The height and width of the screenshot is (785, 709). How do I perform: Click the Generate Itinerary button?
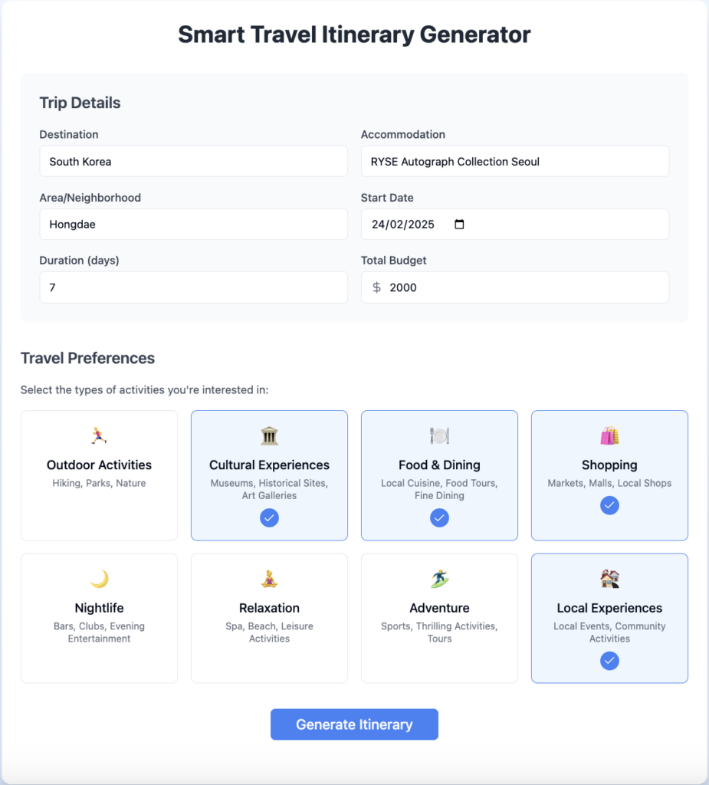tap(354, 724)
